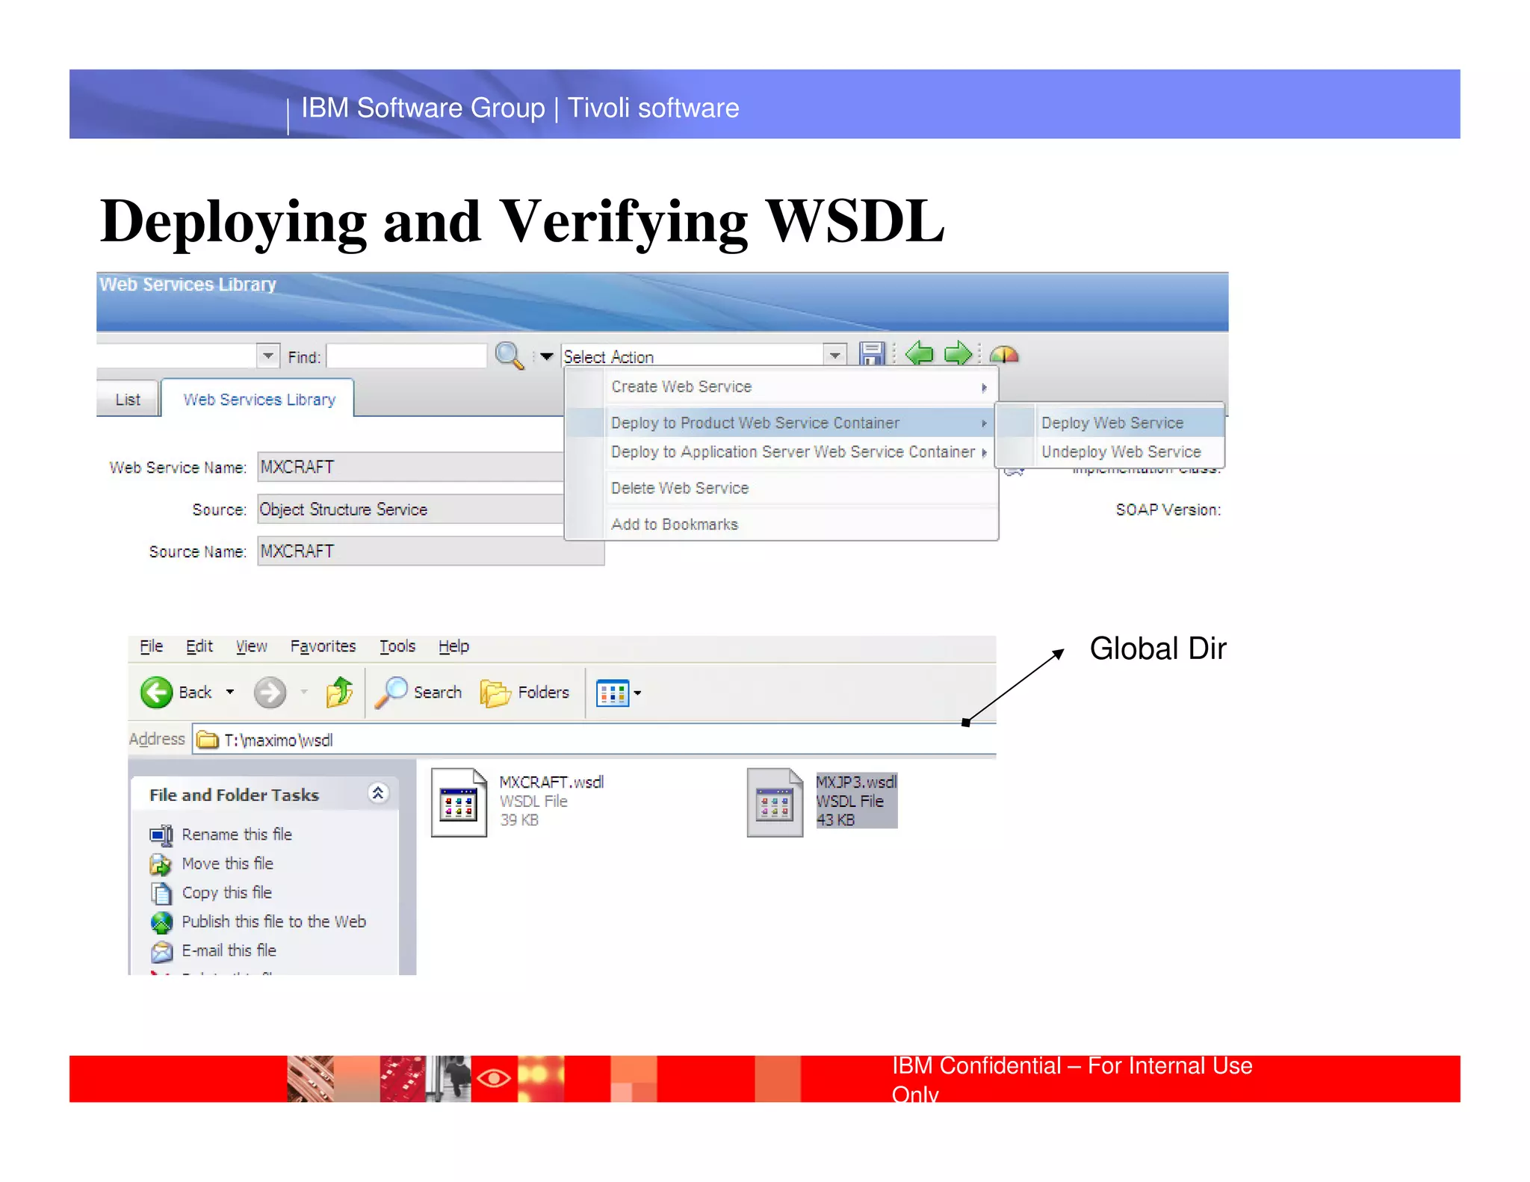
Task: Click the Source field Object Structure Service
Action: click(411, 510)
